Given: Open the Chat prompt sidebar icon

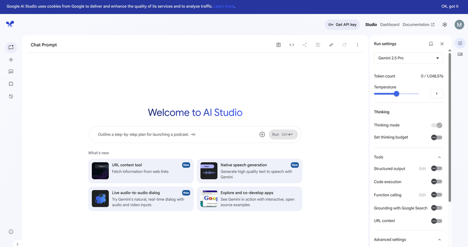Looking at the screenshot, I should pyautogui.click(x=11, y=47).
